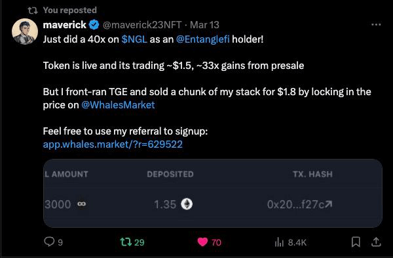The image size is (393, 258).
Task: Click the 0x20...f27c transaction hash arrow
Action: (328, 204)
